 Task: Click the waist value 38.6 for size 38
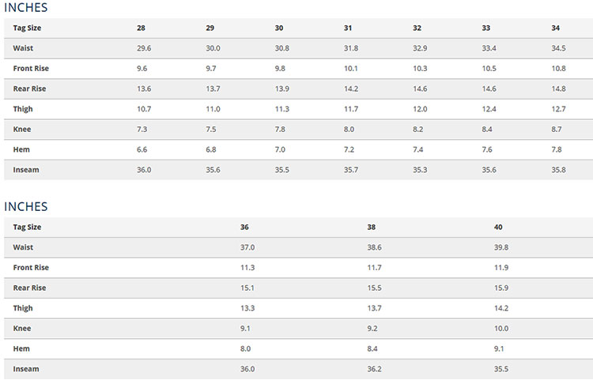[375, 247]
